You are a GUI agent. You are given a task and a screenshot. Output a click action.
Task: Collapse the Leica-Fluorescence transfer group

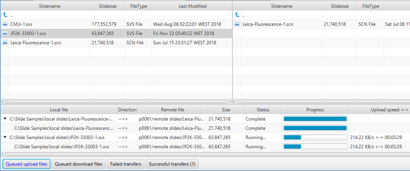point(5,119)
